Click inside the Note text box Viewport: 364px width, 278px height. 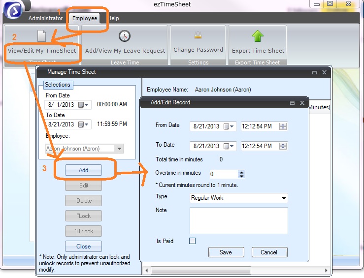[x=238, y=220]
